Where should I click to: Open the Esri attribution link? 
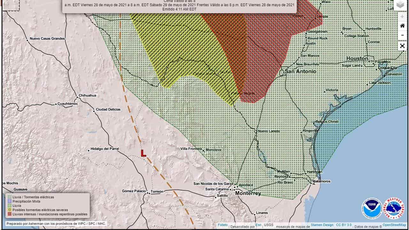258,225
